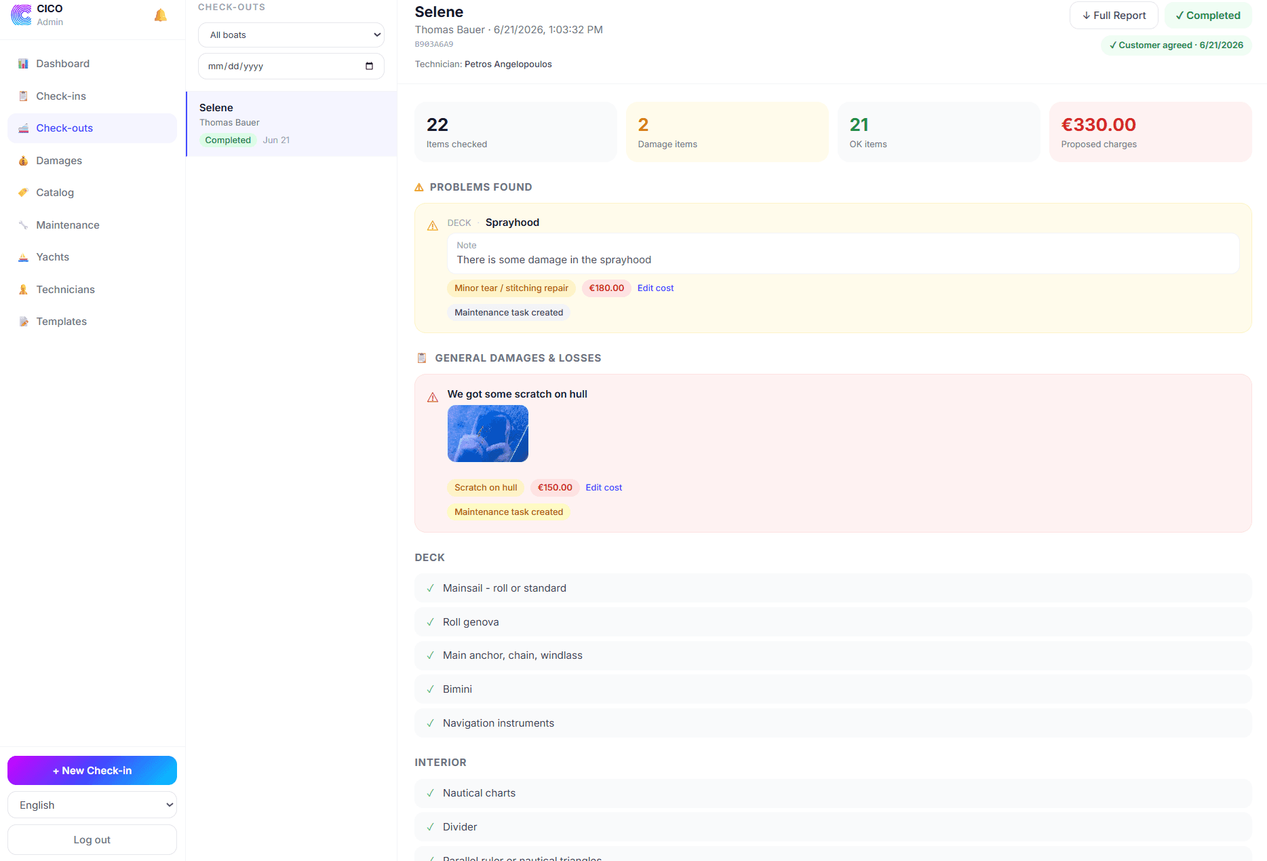Screen dimensions: 1267x861
Task: Open Damages section in sidebar
Action: 92,161
